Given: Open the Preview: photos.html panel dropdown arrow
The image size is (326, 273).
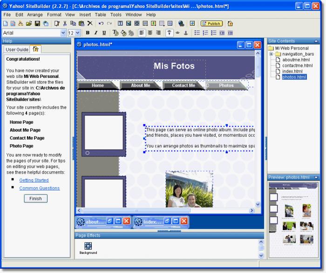Looking at the screenshot, I should pos(316,177).
